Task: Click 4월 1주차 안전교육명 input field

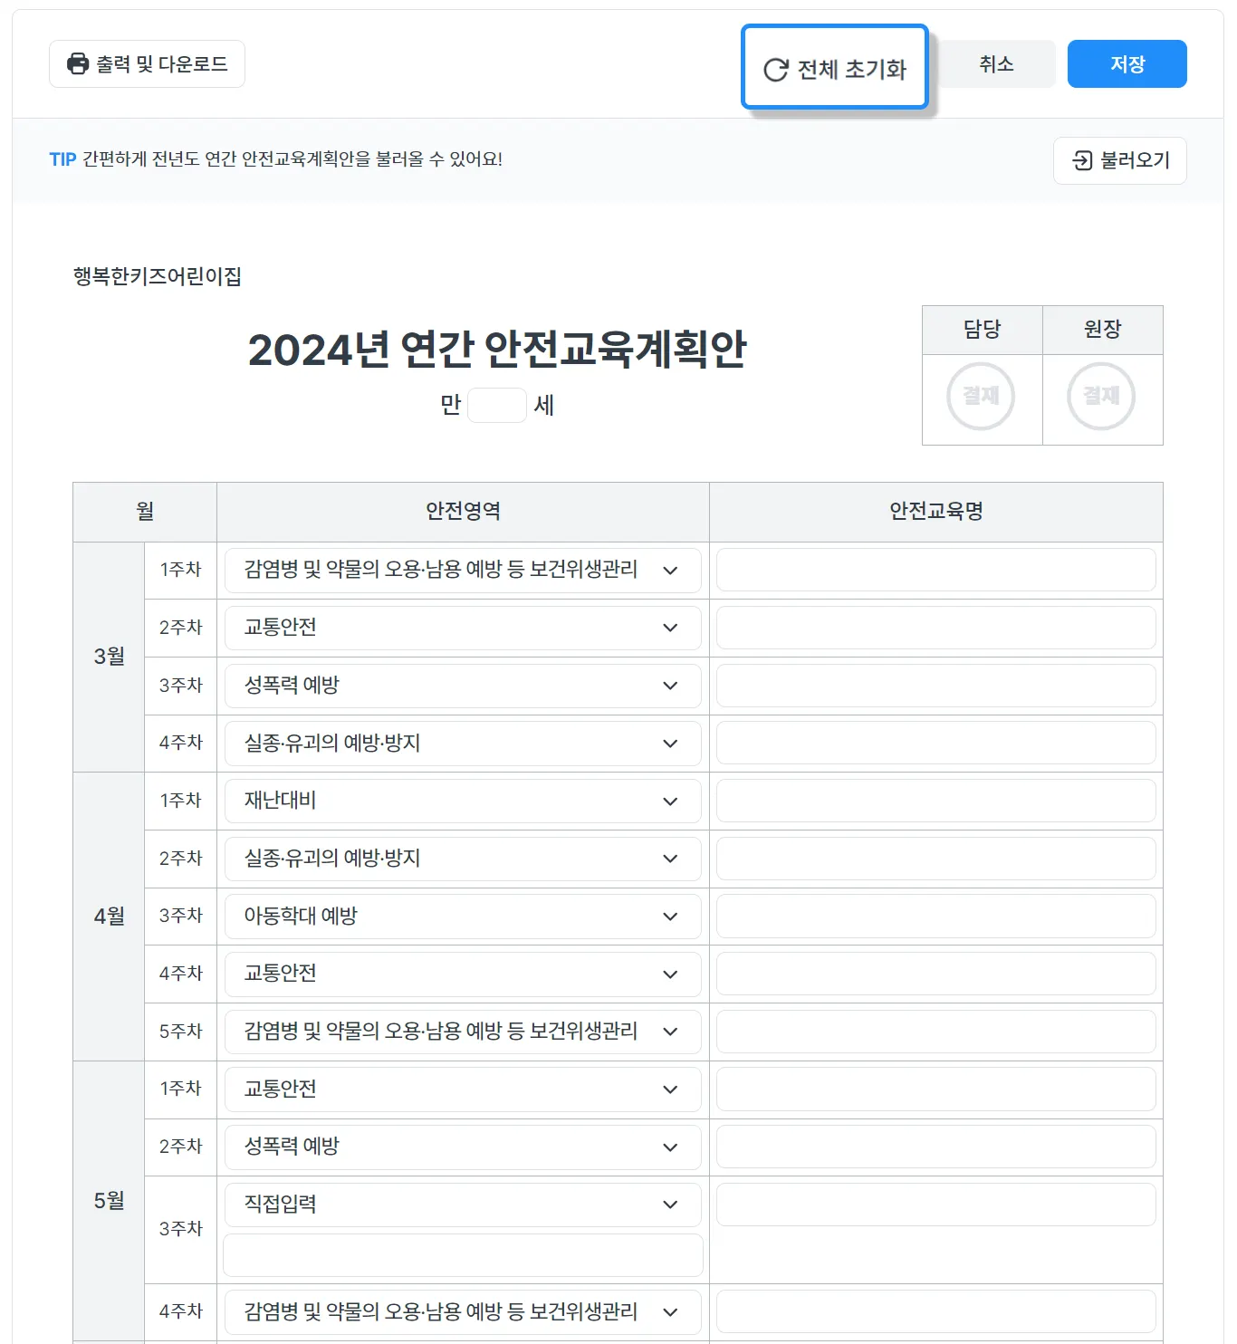Action: click(x=936, y=802)
